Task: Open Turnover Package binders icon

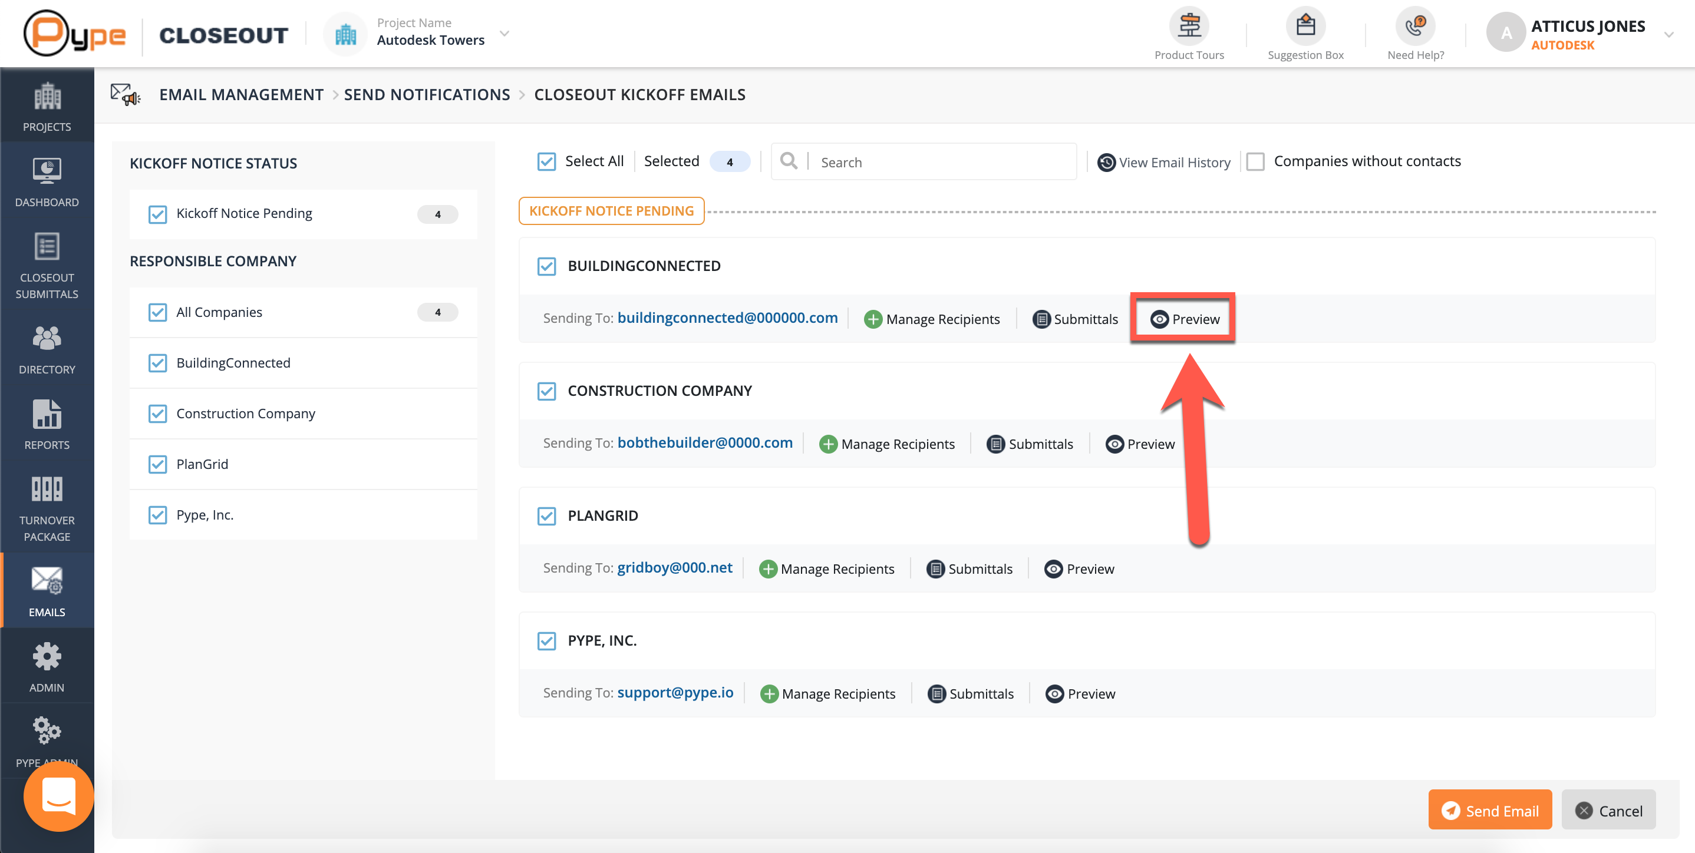Action: (47, 490)
